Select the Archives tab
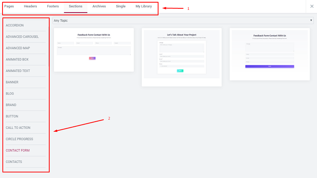This screenshot has height=178, width=317. pyautogui.click(x=99, y=6)
